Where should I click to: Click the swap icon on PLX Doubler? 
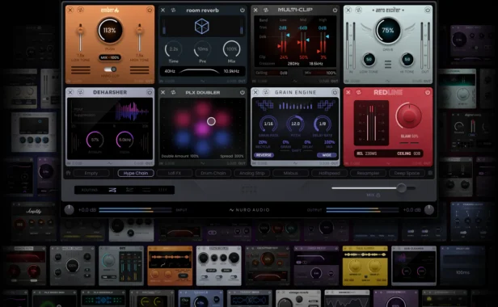[173, 92]
